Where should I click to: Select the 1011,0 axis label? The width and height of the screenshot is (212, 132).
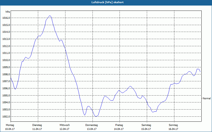point(6,53)
